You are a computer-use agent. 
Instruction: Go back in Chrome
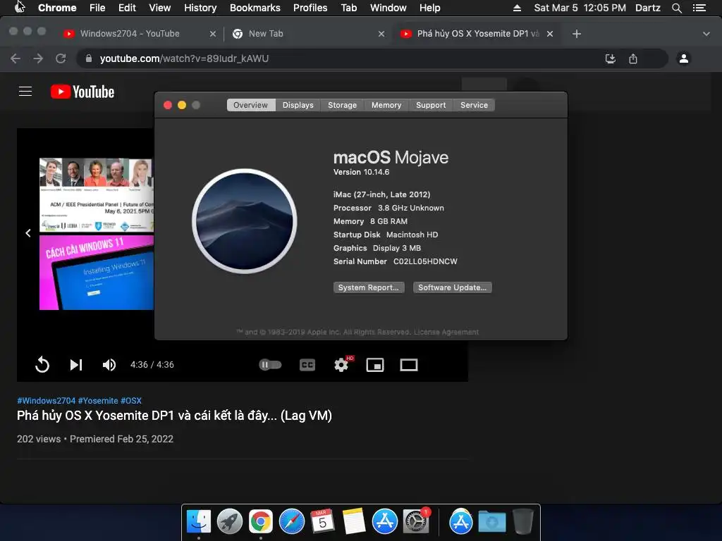[16, 58]
